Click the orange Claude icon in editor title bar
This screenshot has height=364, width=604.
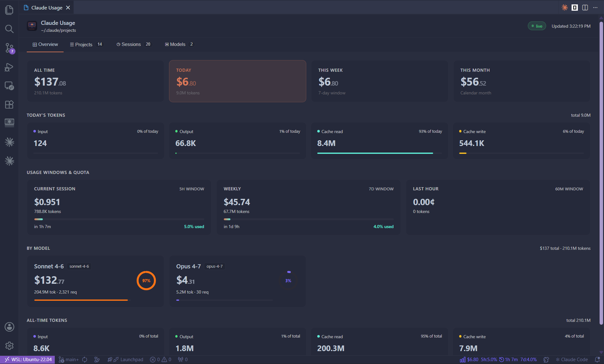point(565,8)
